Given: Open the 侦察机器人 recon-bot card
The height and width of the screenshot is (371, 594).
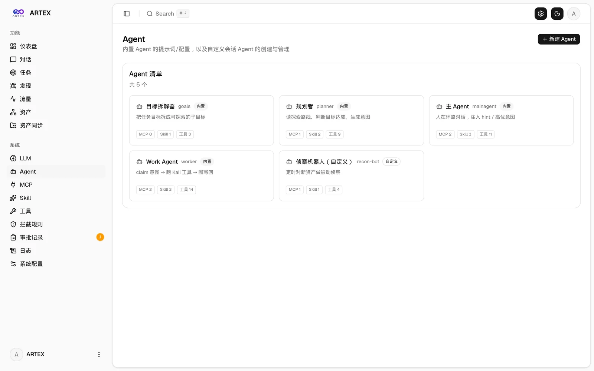Looking at the screenshot, I should point(351,176).
